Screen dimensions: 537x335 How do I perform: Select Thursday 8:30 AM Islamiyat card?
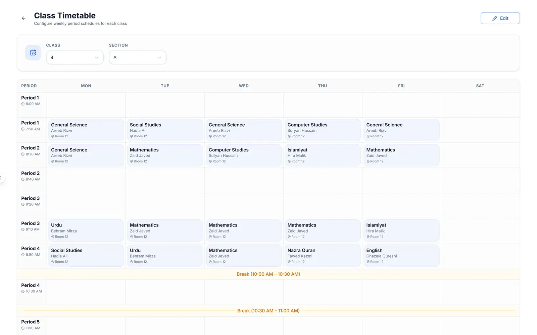tap(323, 155)
